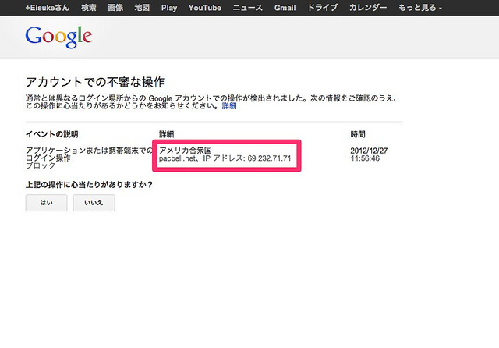
Task: Confirm with the はい button
Action: [x=47, y=203]
